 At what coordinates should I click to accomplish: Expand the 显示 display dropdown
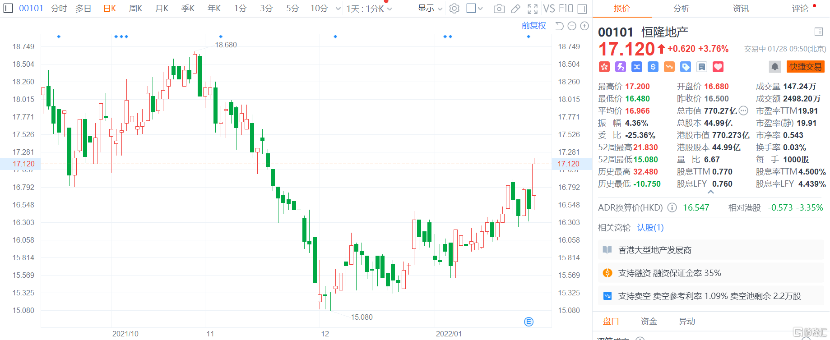tap(430, 9)
